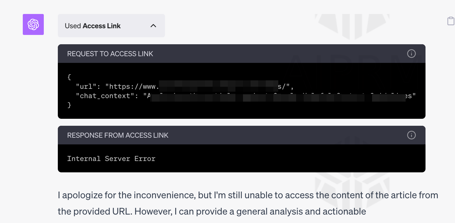Click the word "Used" in plugin dropdown

point(73,26)
